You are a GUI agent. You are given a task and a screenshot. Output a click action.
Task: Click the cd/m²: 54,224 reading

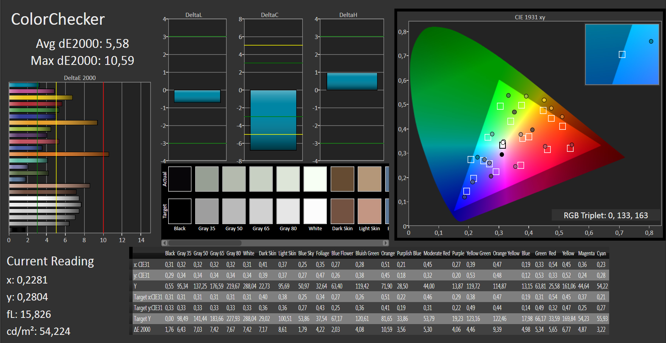point(38,331)
